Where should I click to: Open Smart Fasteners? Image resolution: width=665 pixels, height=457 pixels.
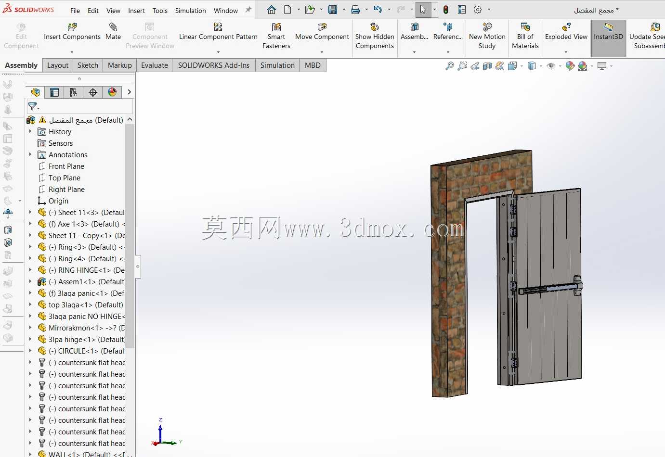tap(276, 36)
